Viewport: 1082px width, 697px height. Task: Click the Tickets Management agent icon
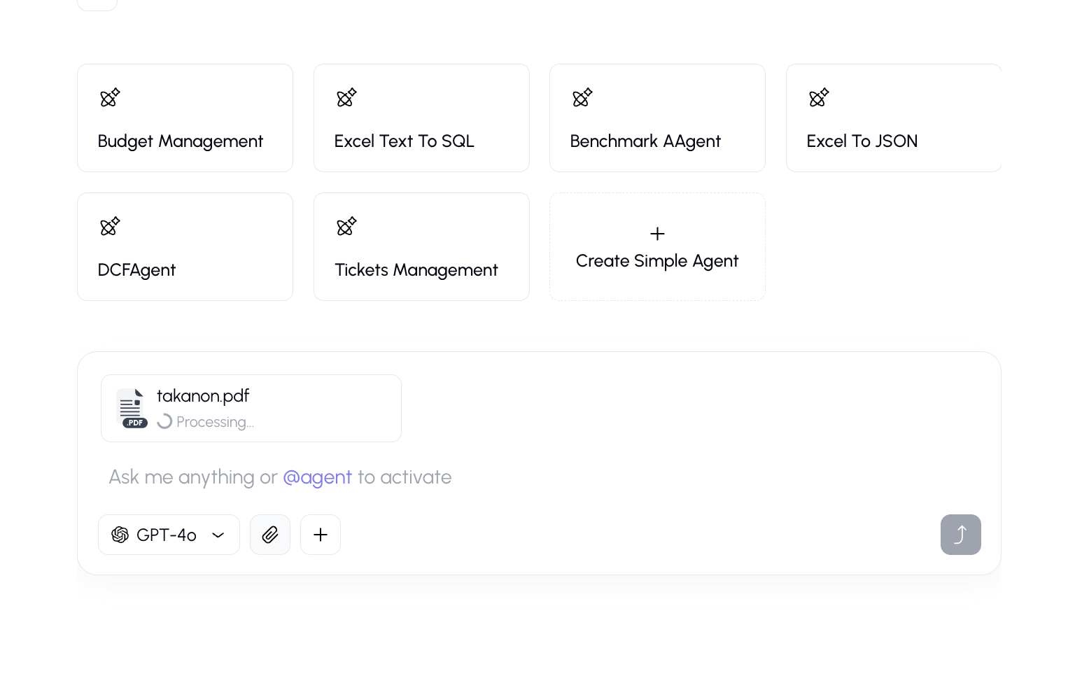pyautogui.click(x=346, y=226)
